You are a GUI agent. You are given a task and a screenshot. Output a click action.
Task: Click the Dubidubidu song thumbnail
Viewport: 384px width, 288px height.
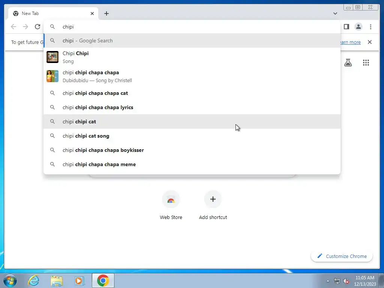52,76
